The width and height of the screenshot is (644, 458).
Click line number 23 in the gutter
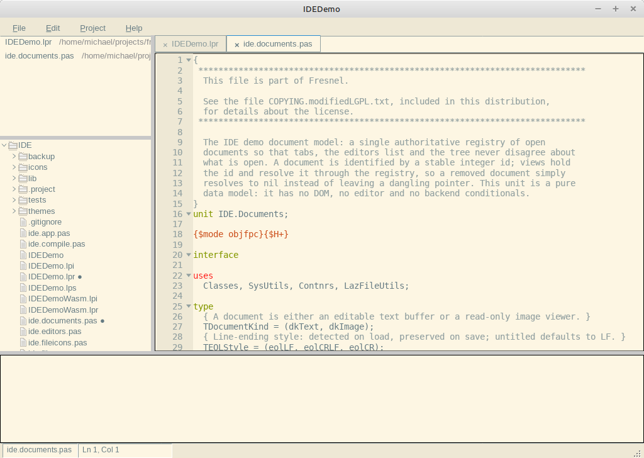(177, 286)
